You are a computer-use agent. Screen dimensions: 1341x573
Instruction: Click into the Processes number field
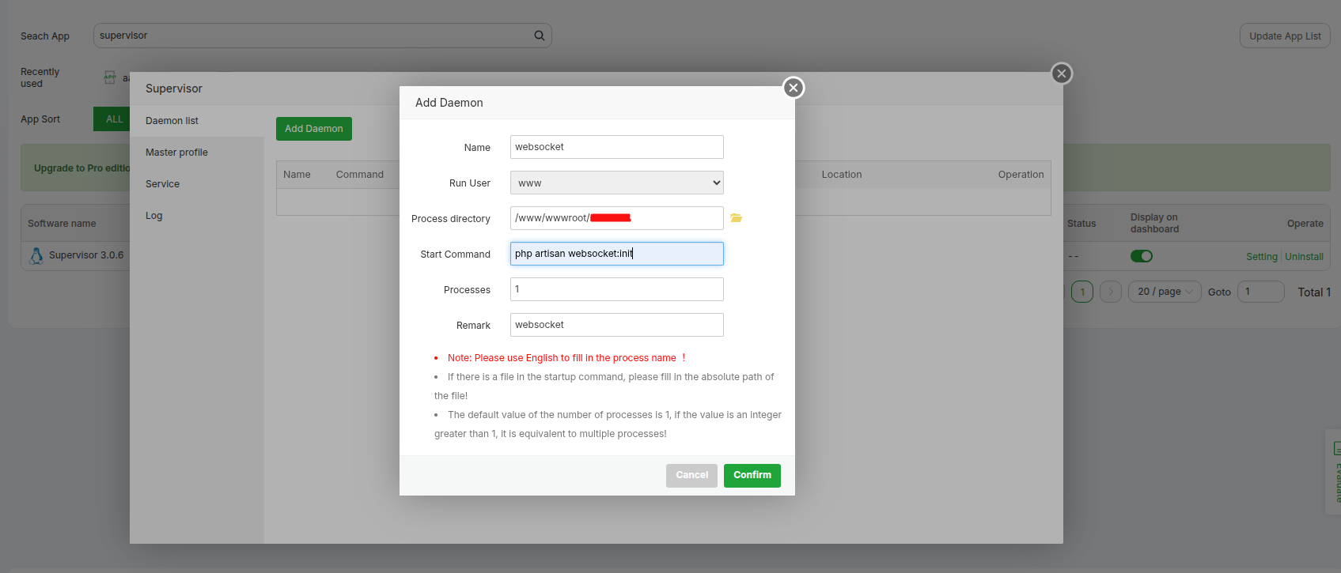[x=616, y=289]
